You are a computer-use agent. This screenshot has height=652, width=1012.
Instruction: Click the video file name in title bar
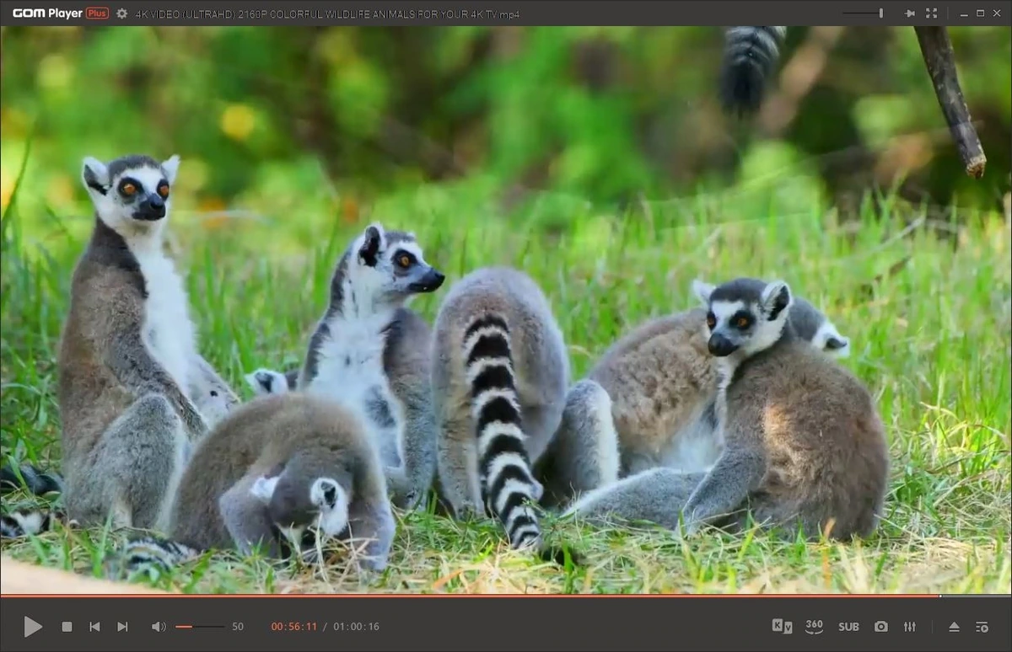pyautogui.click(x=327, y=14)
